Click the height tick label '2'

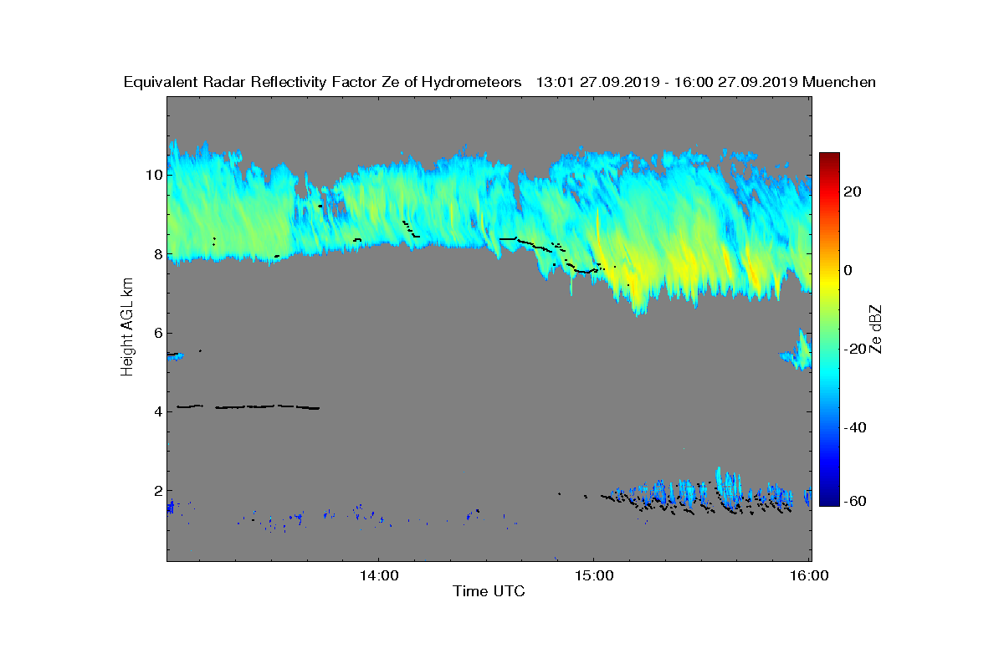(x=157, y=490)
